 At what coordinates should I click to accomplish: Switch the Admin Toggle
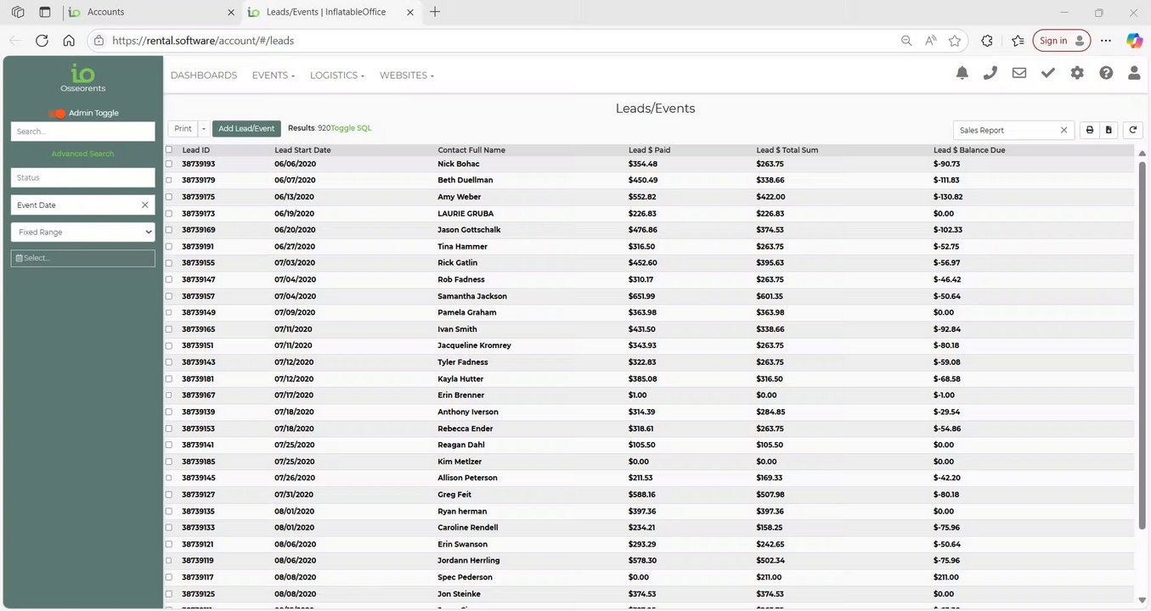57,113
